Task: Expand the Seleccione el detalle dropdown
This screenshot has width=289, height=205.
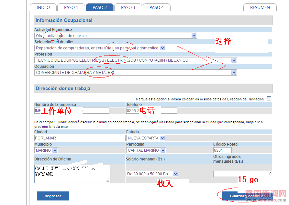Action: tap(100, 48)
